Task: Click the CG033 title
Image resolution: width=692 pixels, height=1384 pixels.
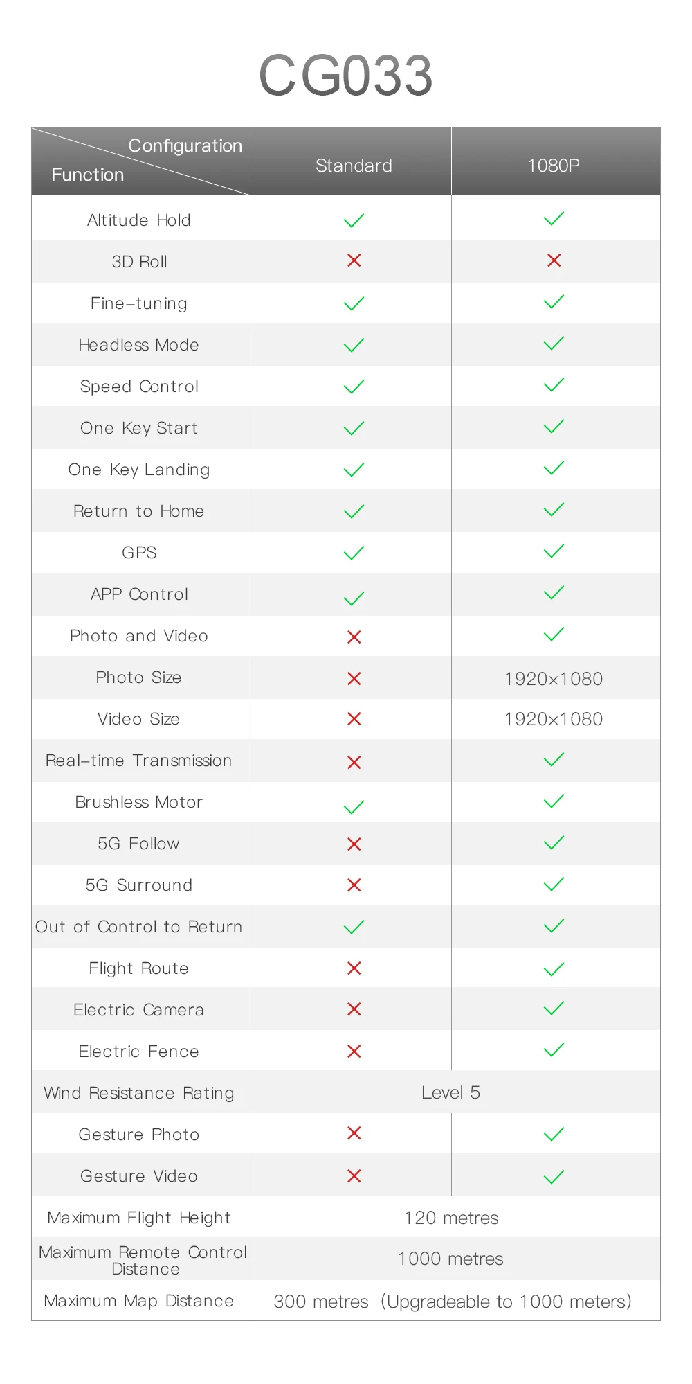Action: pyautogui.click(x=346, y=76)
